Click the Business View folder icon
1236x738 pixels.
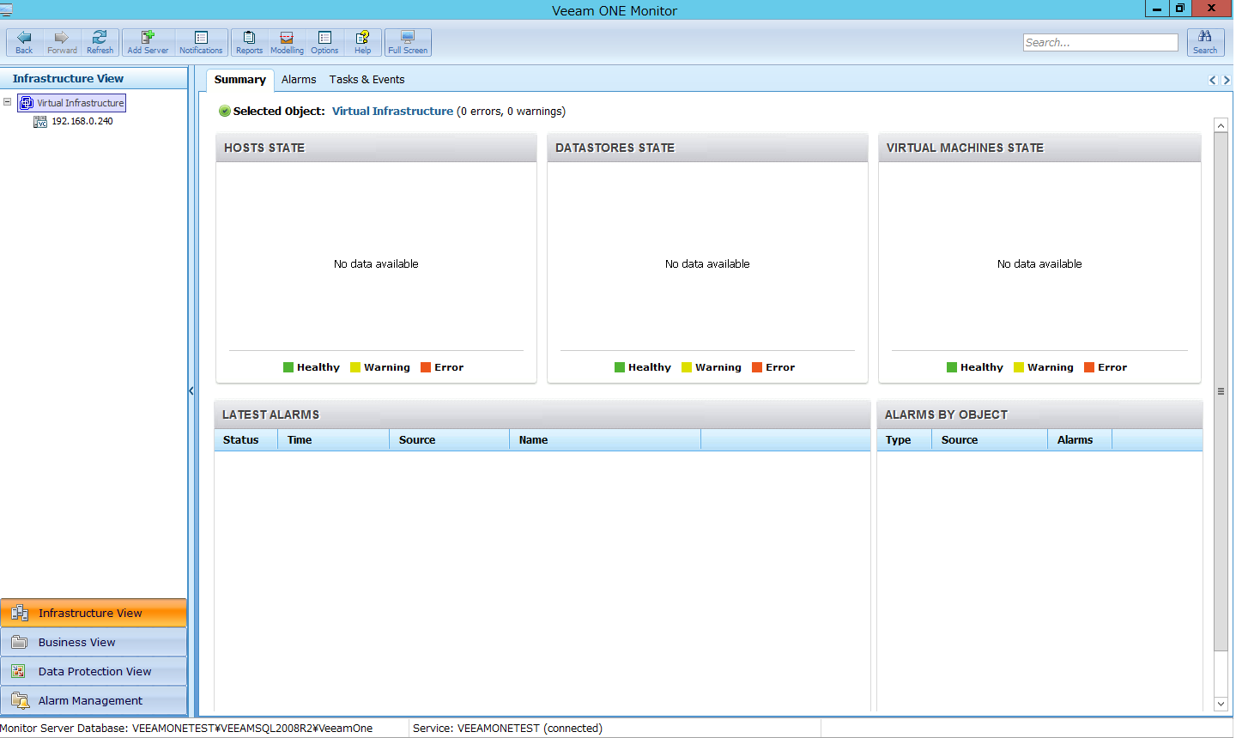click(20, 642)
